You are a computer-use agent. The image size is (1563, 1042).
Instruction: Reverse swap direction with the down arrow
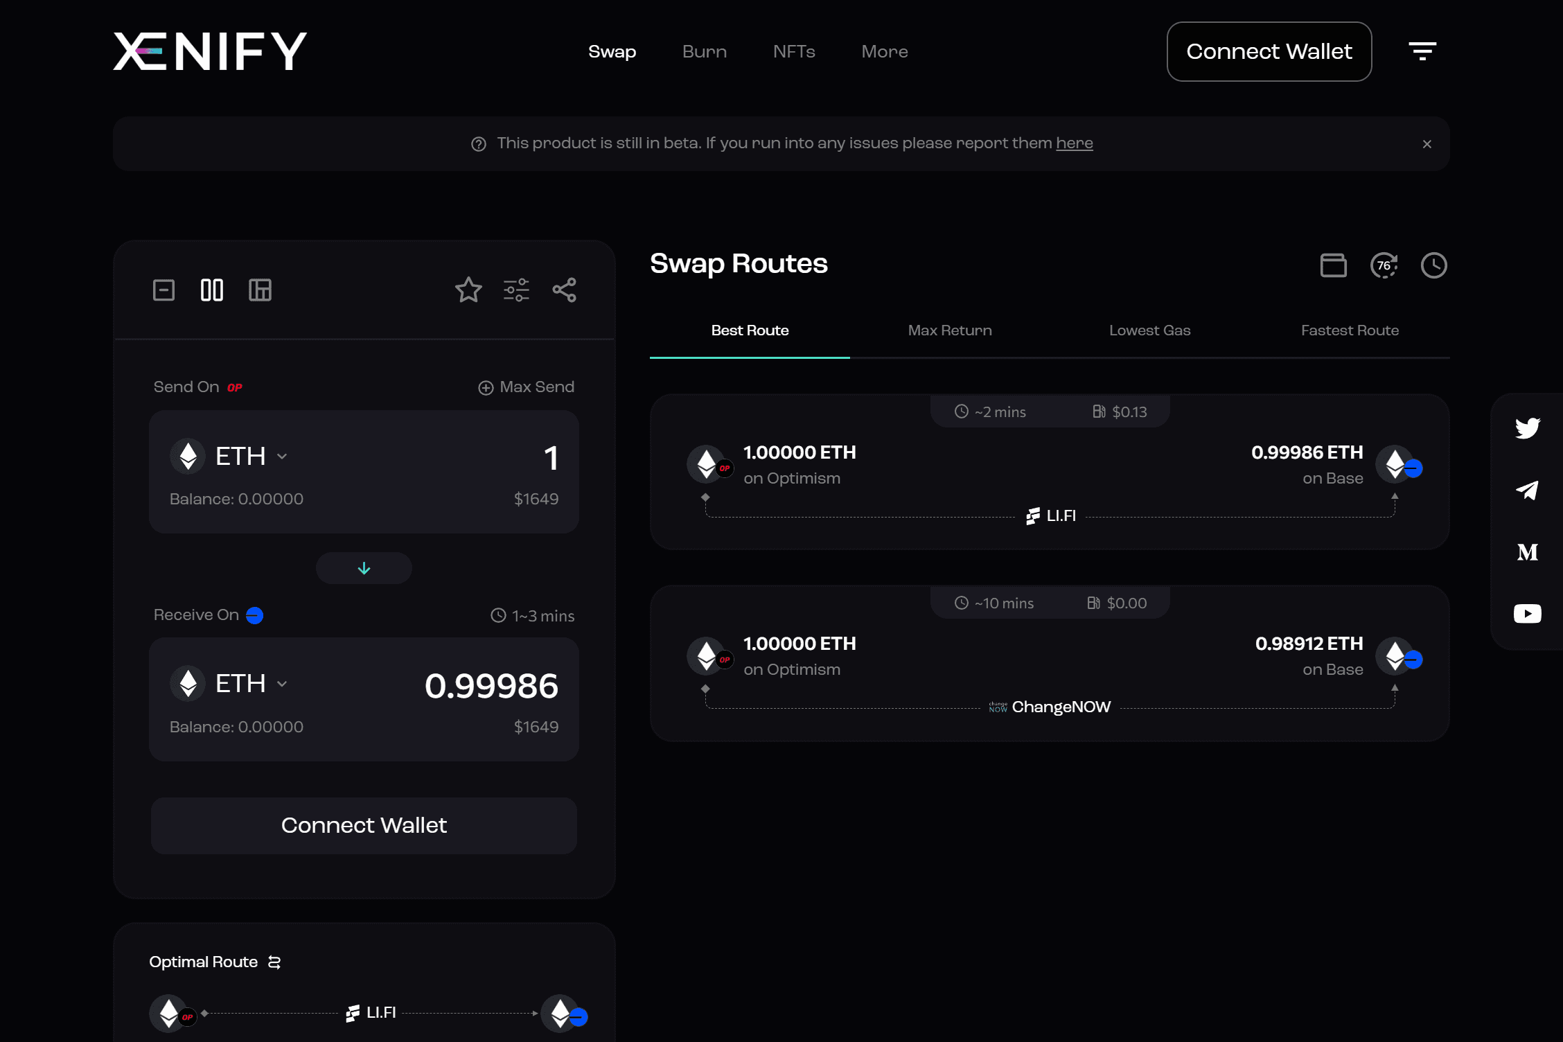pos(363,567)
